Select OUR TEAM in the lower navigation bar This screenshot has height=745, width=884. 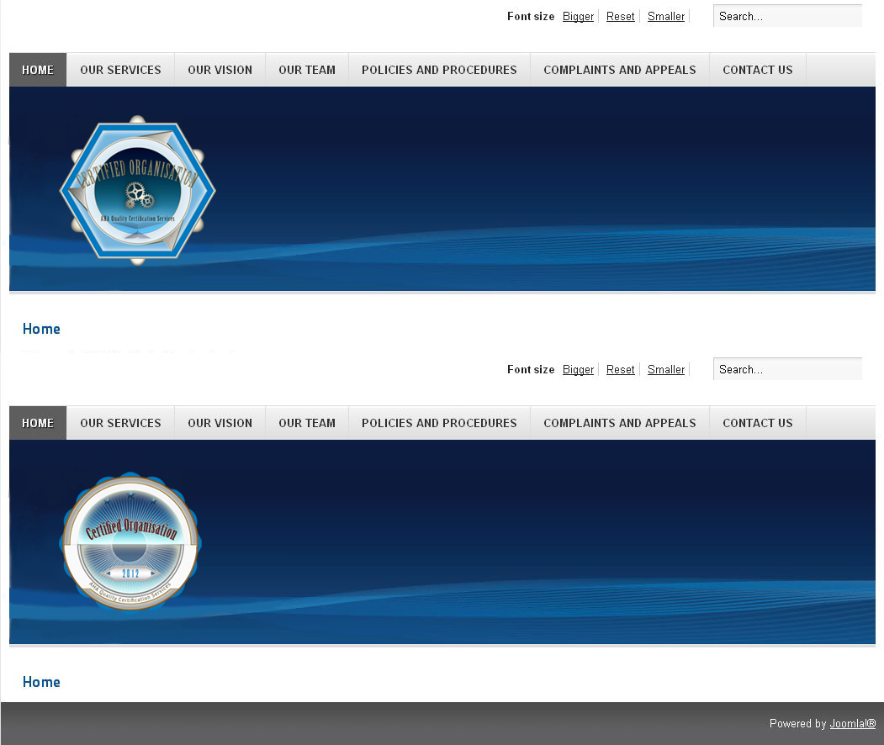pyautogui.click(x=307, y=423)
